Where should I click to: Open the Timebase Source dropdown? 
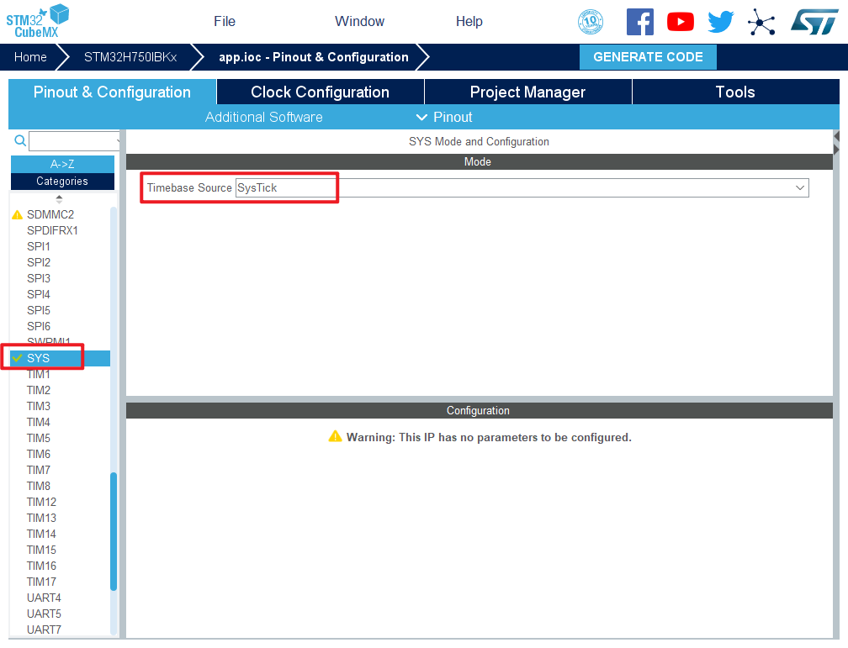522,187
